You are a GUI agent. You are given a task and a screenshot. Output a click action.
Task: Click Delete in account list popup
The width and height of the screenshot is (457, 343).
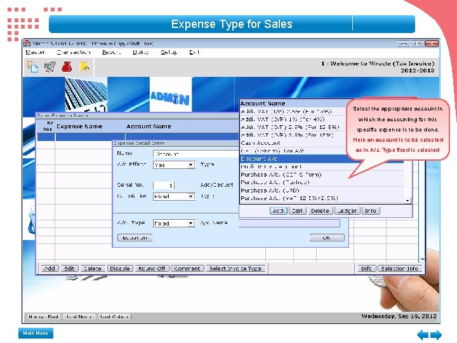point(320,211)
